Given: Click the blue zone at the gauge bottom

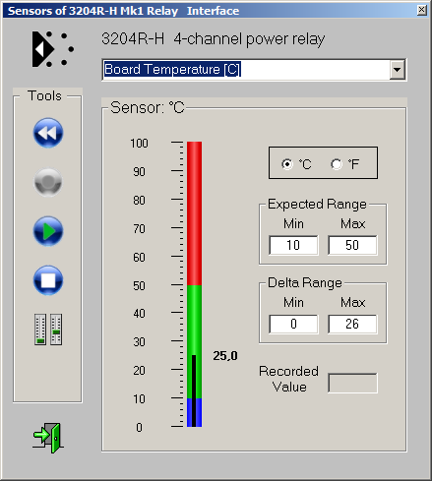Looking at the screenshot, I should click(x=194, y=412).
